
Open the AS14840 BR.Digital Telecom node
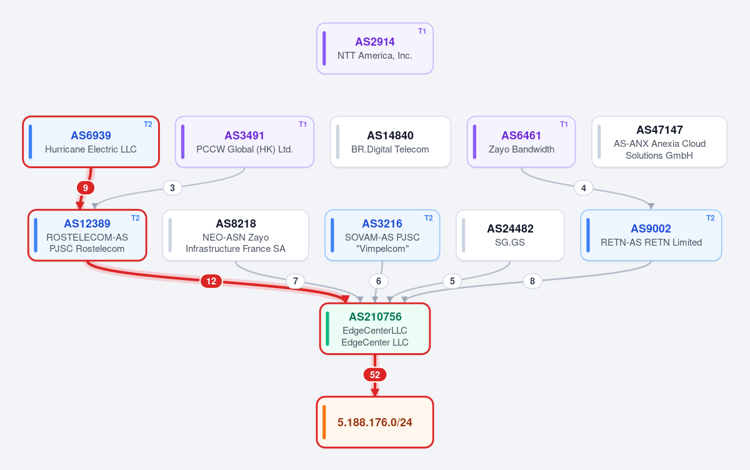point(391,142)
